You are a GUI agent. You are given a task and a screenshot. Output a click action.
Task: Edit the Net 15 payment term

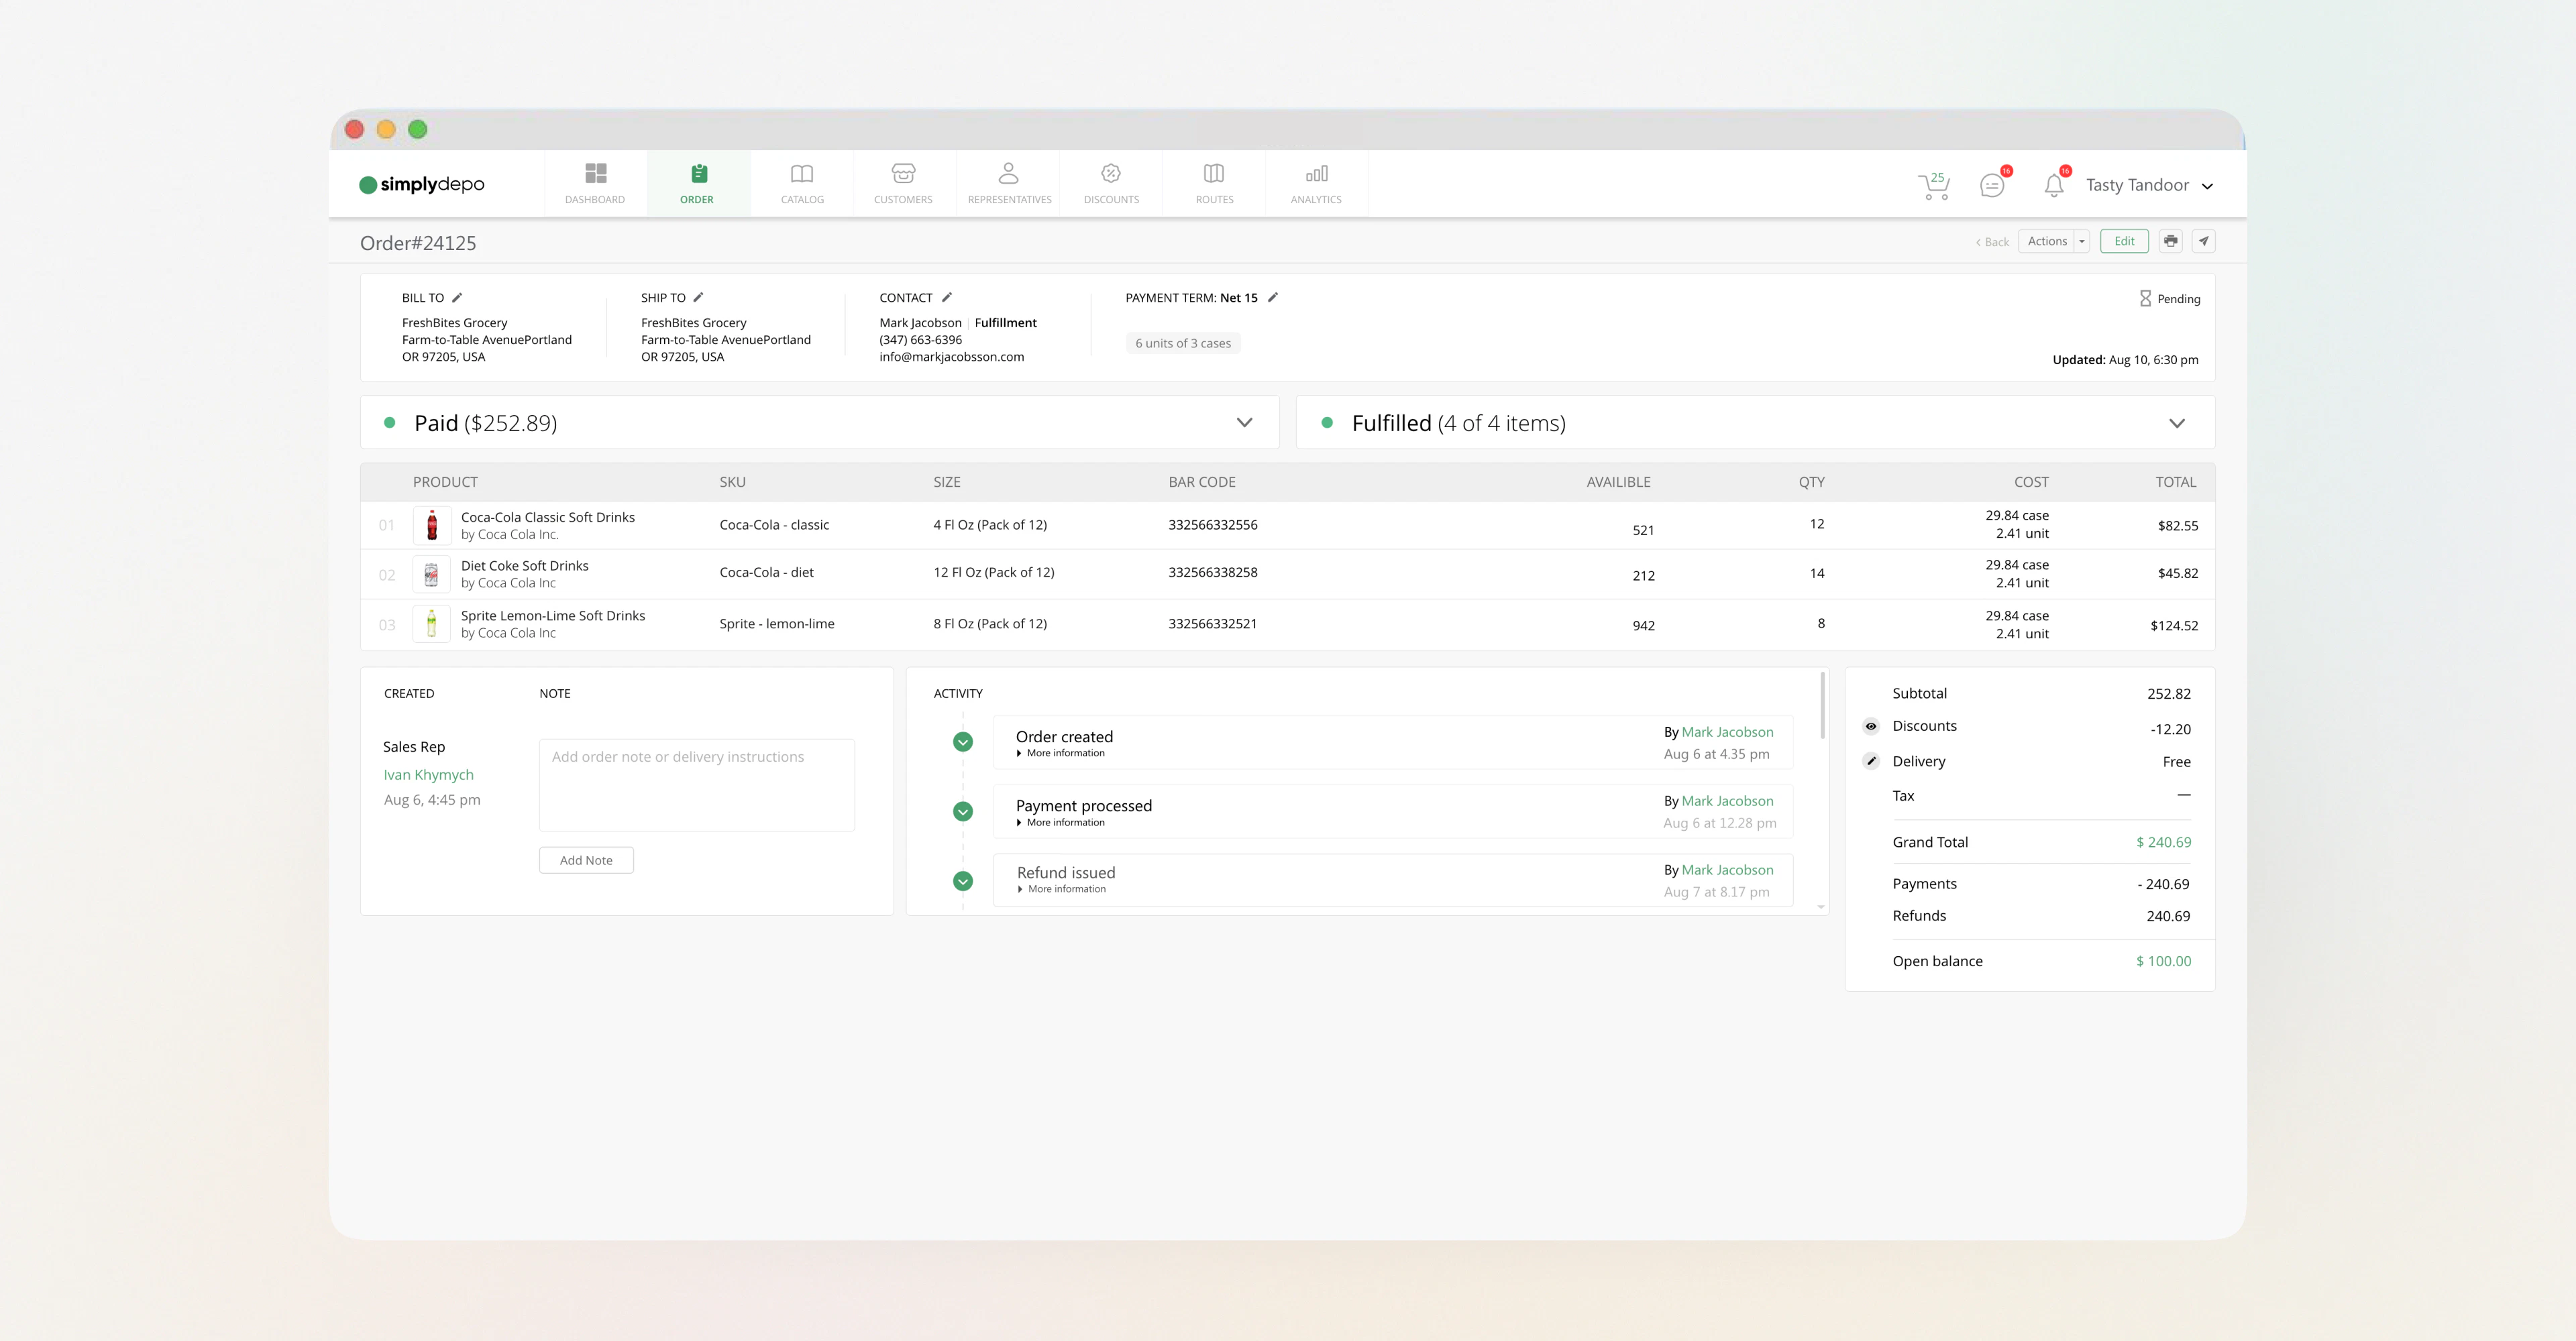coord(1274,297)
